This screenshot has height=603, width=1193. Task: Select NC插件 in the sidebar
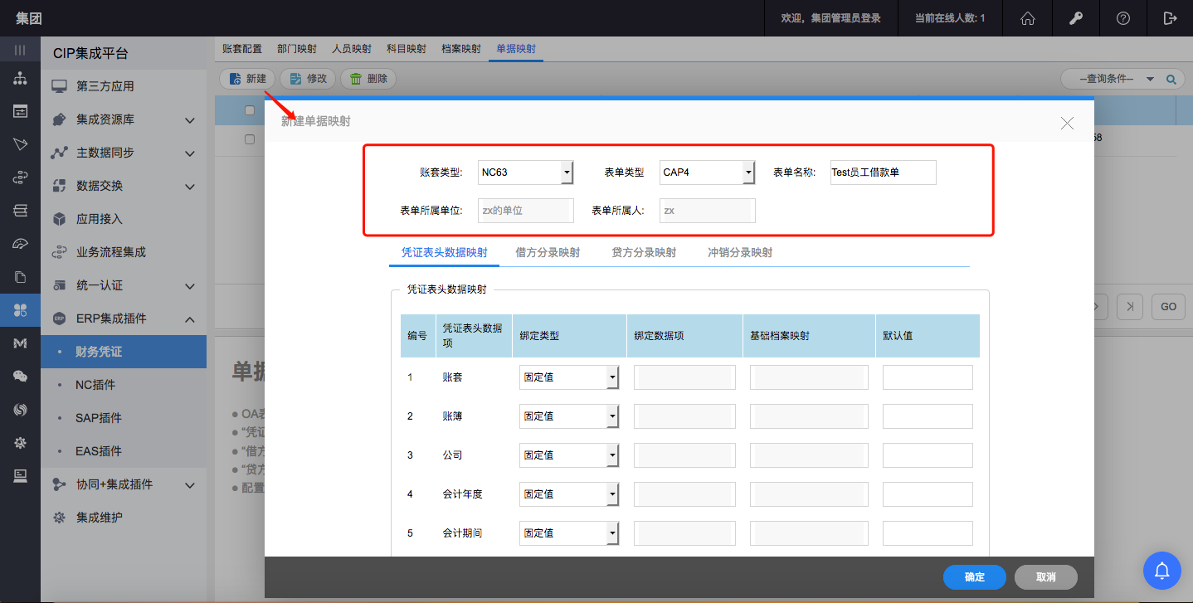[x=95, y=385]
